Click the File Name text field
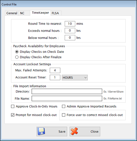The width and height of the screenshot is (137, 141). (67, 98)
